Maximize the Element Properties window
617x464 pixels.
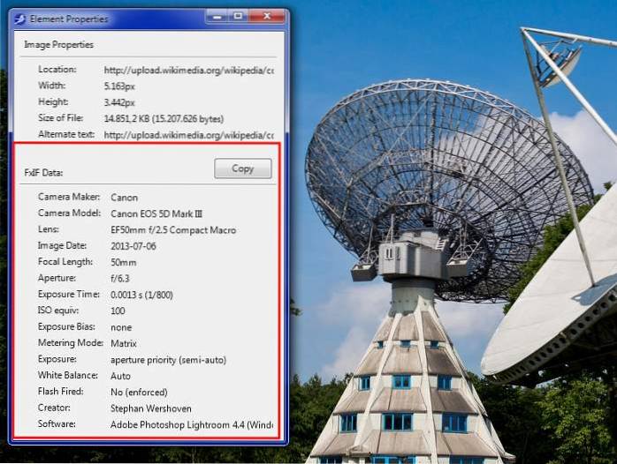[x=239, y=17]
